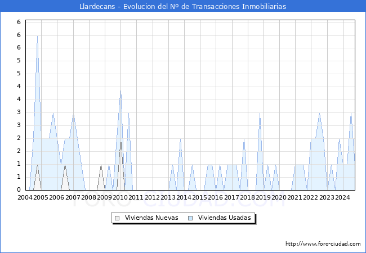This screenshot has width=366, height=253.
Task: Click the chart title Llardecans Evolucion text
Action: click(183, 6)
